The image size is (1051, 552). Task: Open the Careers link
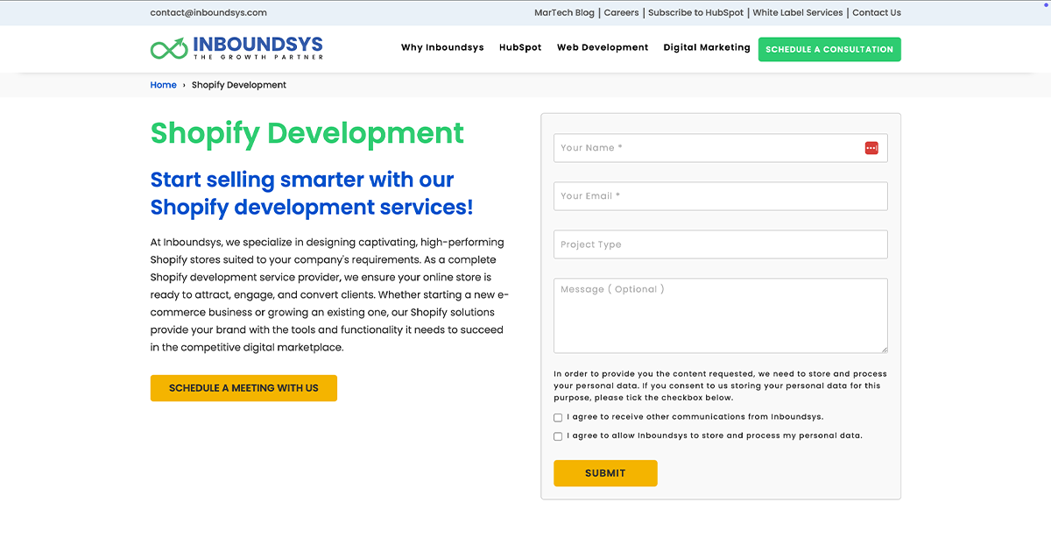point(622,13)
